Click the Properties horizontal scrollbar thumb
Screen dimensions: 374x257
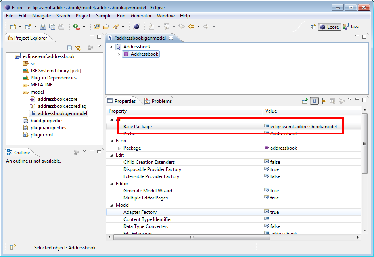191,237
